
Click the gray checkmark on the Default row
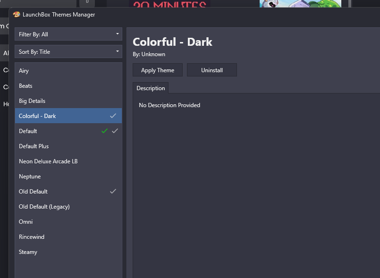(115, 131)
